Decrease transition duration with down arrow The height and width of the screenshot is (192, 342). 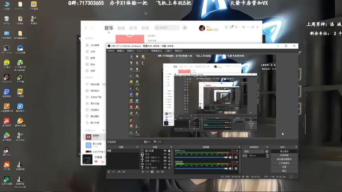[268, 157]
